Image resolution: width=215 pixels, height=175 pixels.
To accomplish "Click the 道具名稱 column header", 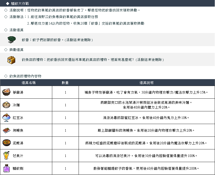I will [28, 83].
